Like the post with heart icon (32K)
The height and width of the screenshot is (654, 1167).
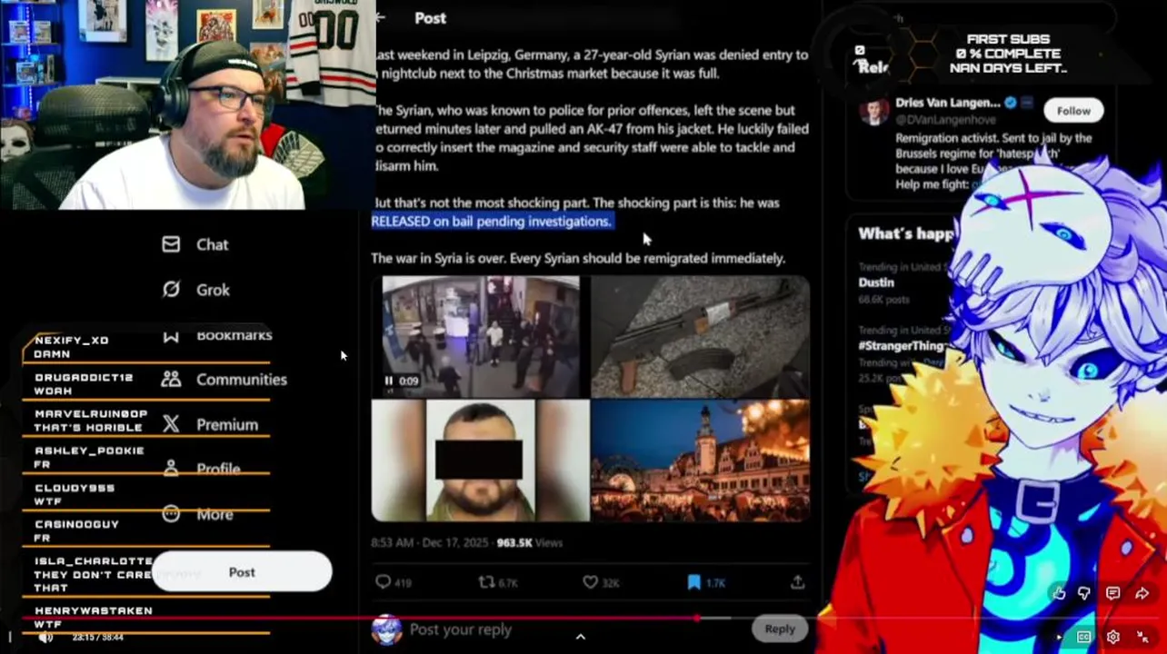(x=591, y=582)
